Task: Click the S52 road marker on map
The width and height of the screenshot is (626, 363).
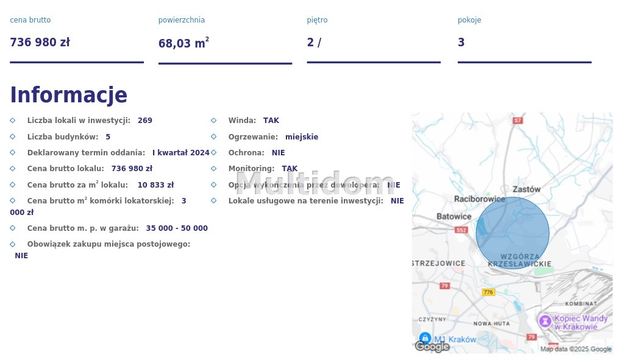Action: pyautogui.click(x=461, y=230)
